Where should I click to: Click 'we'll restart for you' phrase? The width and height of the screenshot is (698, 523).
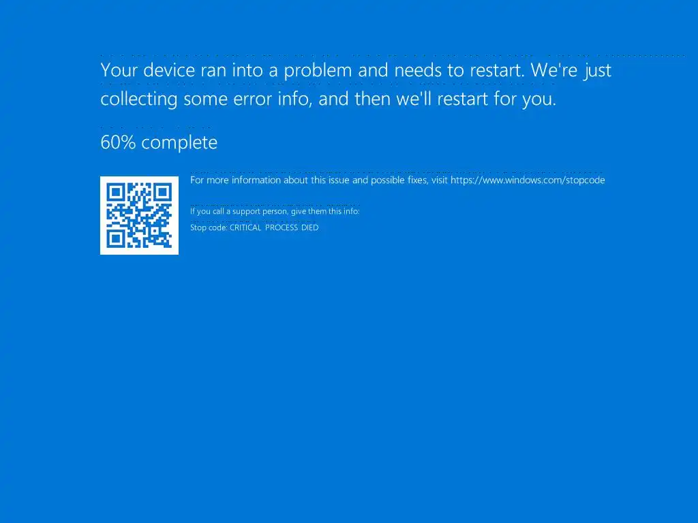476,99
